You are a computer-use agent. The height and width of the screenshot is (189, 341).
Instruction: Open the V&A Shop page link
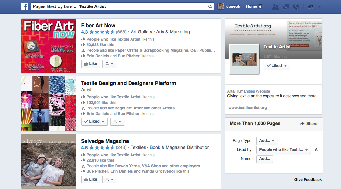151,166
